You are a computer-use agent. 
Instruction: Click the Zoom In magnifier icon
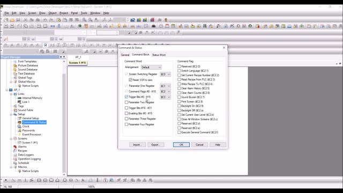point(84,20)
